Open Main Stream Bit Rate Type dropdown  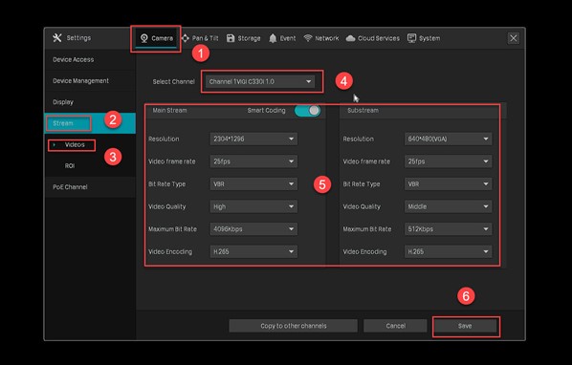[x=253, y=184]
